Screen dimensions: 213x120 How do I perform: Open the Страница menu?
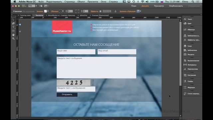pyautogui.click(x=70, y=2)
